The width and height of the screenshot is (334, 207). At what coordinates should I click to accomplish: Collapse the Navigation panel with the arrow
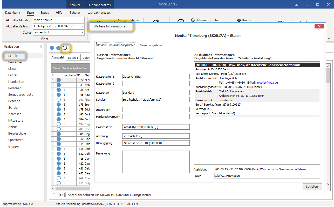(40, 47)
